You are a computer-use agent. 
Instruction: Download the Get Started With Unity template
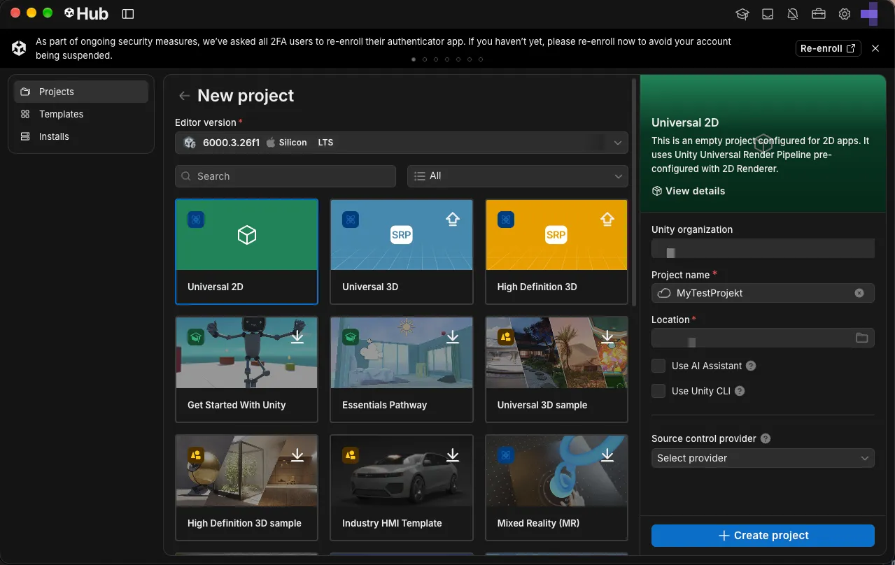(x=297, y=337)
